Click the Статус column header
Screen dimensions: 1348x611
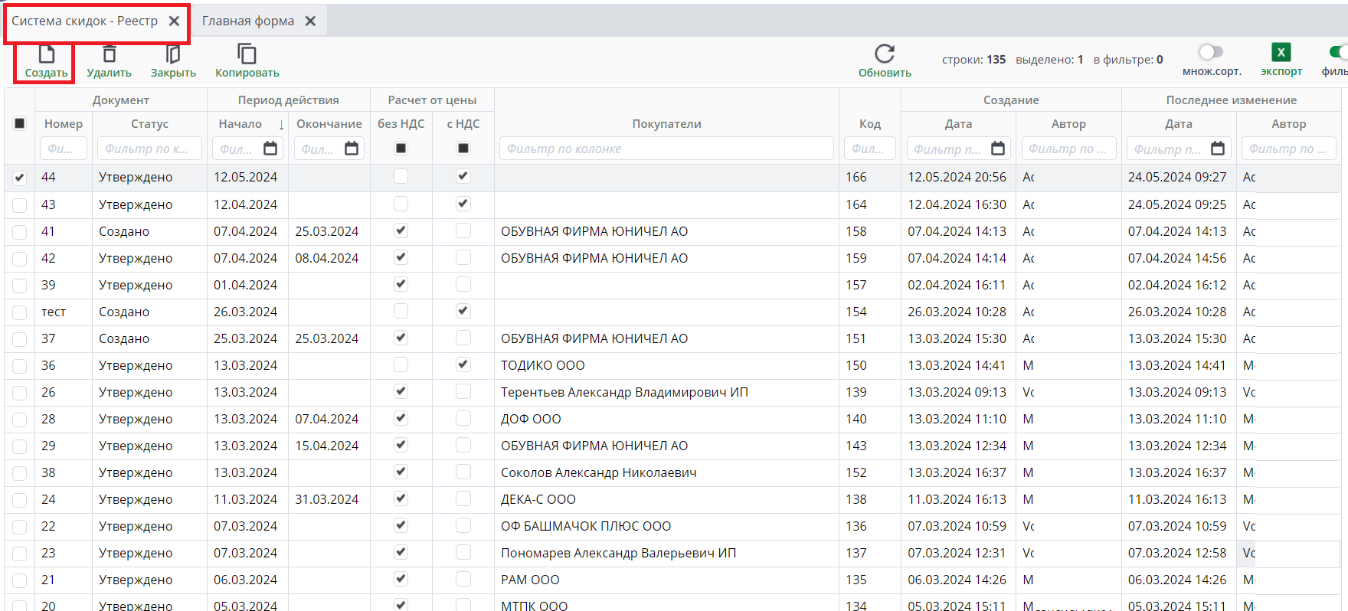point(149,124)
